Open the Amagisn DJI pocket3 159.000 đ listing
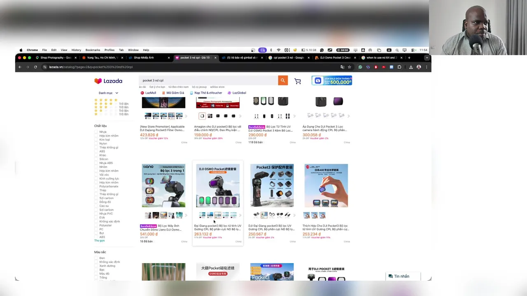Image resolution: width=527 pixels, height=296 pixels. [217, 129]
